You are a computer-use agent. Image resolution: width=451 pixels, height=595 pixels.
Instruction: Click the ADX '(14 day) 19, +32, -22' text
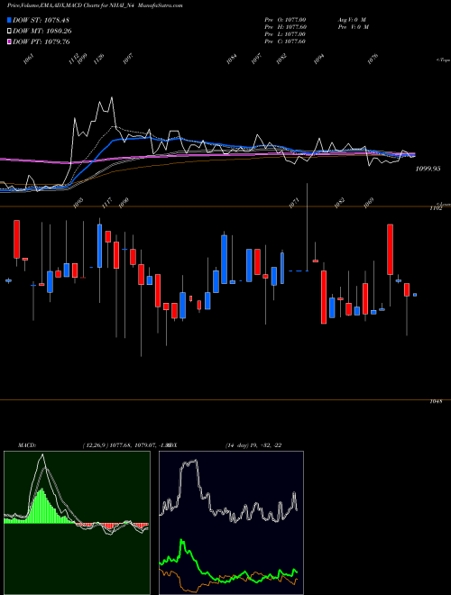click(x=253, y=445)
